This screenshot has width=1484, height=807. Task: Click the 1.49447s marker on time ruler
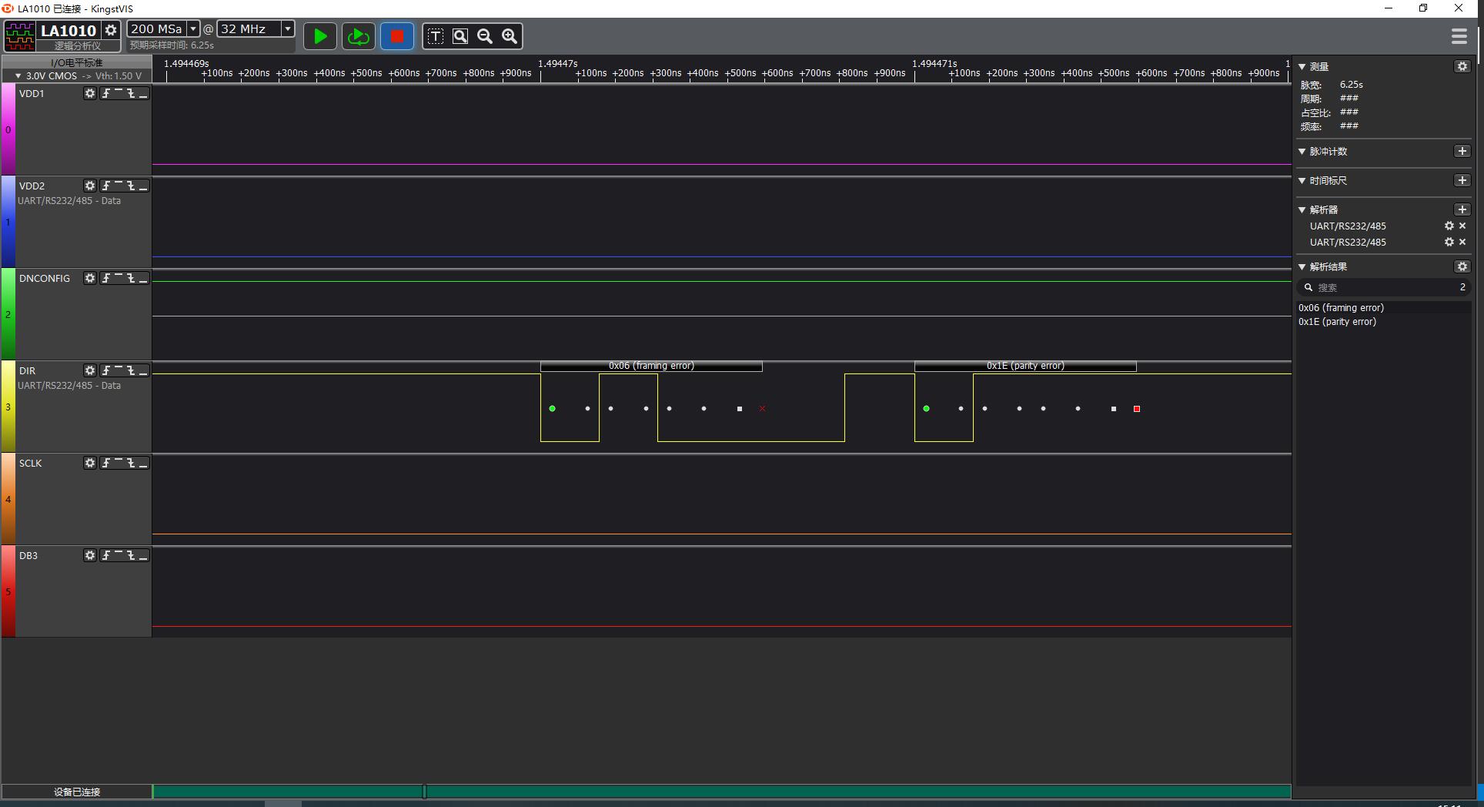tap(557, 64)
